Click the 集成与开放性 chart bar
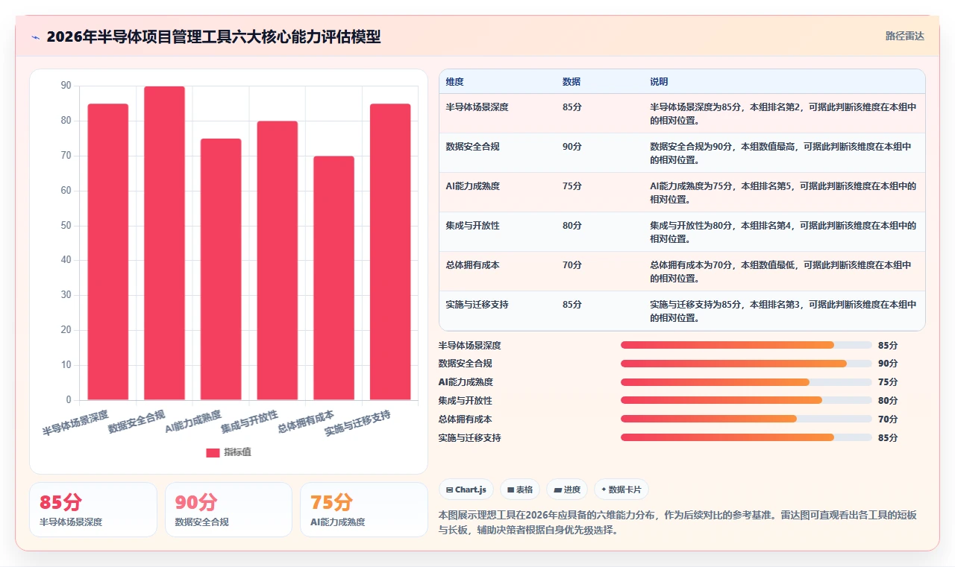The height and width of the screenshot is (567, 955). [278, 260]
